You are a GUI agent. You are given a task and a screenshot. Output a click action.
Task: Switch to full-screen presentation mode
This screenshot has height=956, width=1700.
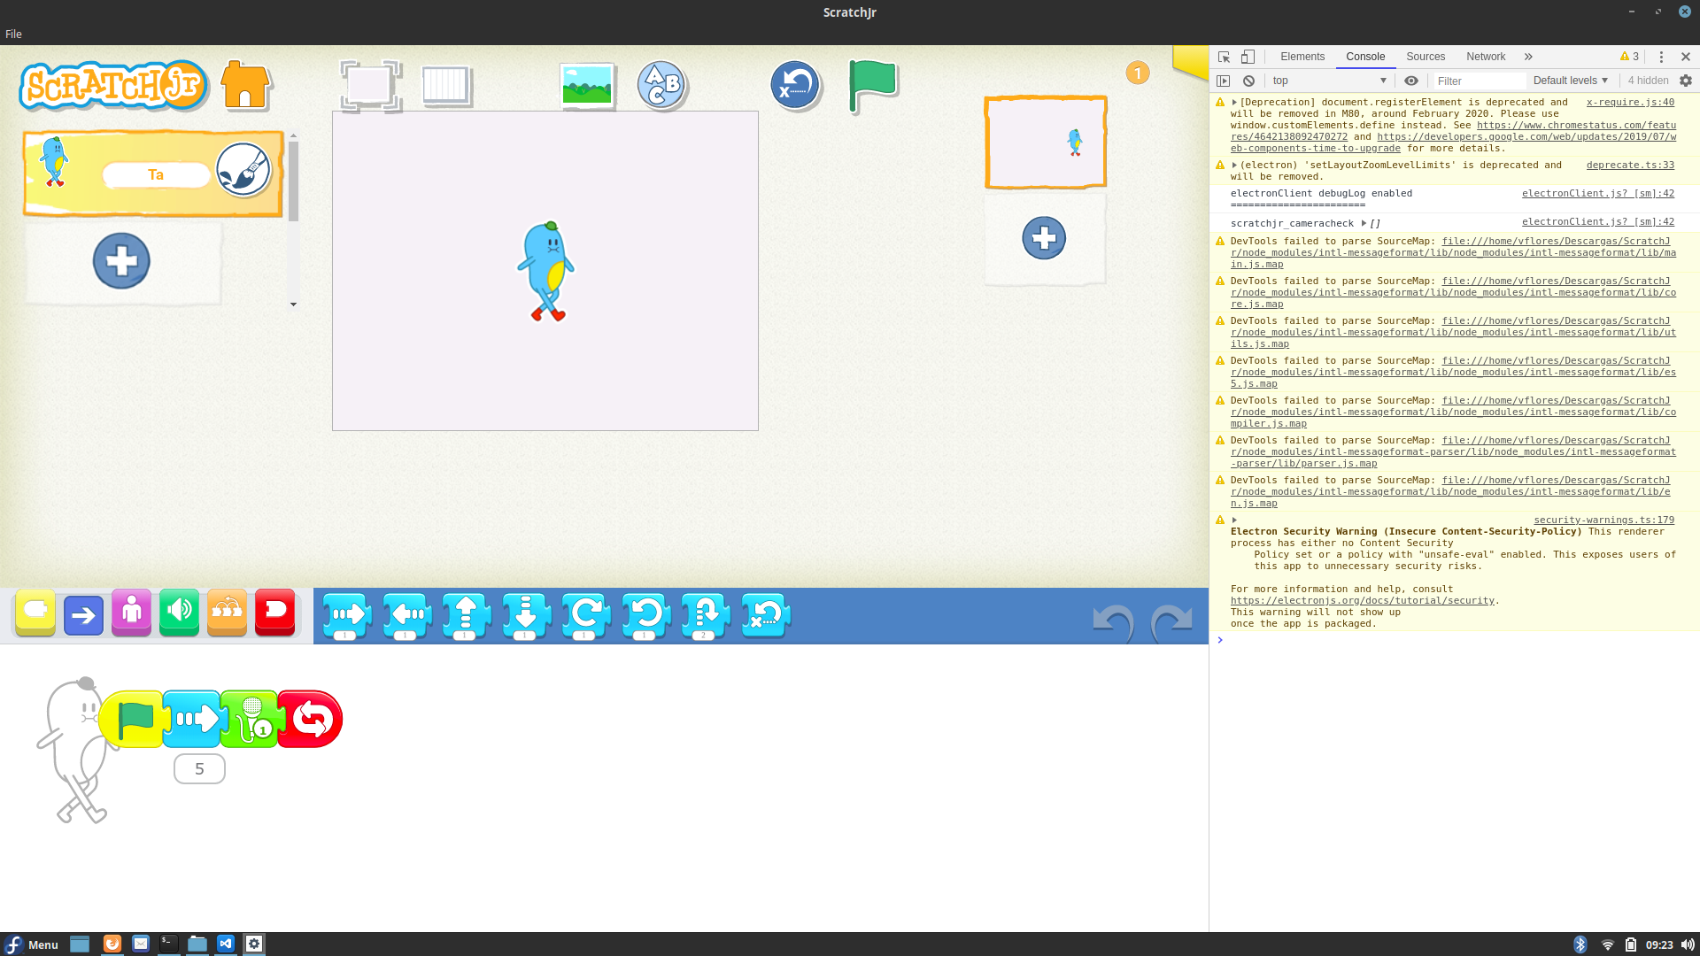369,85
